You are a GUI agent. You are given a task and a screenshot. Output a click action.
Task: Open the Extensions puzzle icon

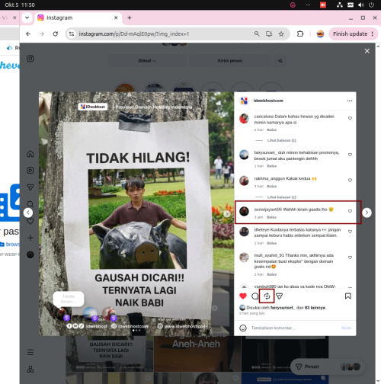point(300,34)
